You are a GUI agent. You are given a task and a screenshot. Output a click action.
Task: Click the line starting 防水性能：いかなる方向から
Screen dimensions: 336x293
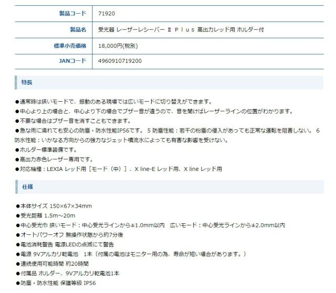(121, 140)
